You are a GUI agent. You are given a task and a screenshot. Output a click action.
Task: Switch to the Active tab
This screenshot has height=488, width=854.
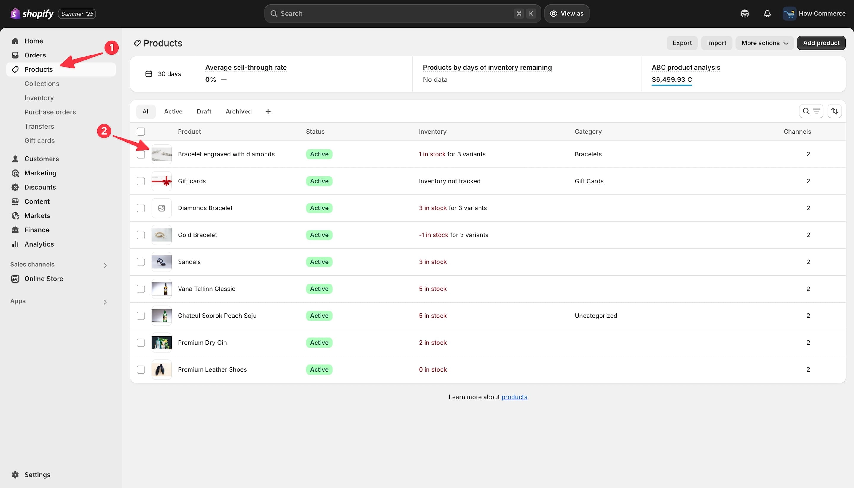[x=173, y=112]
